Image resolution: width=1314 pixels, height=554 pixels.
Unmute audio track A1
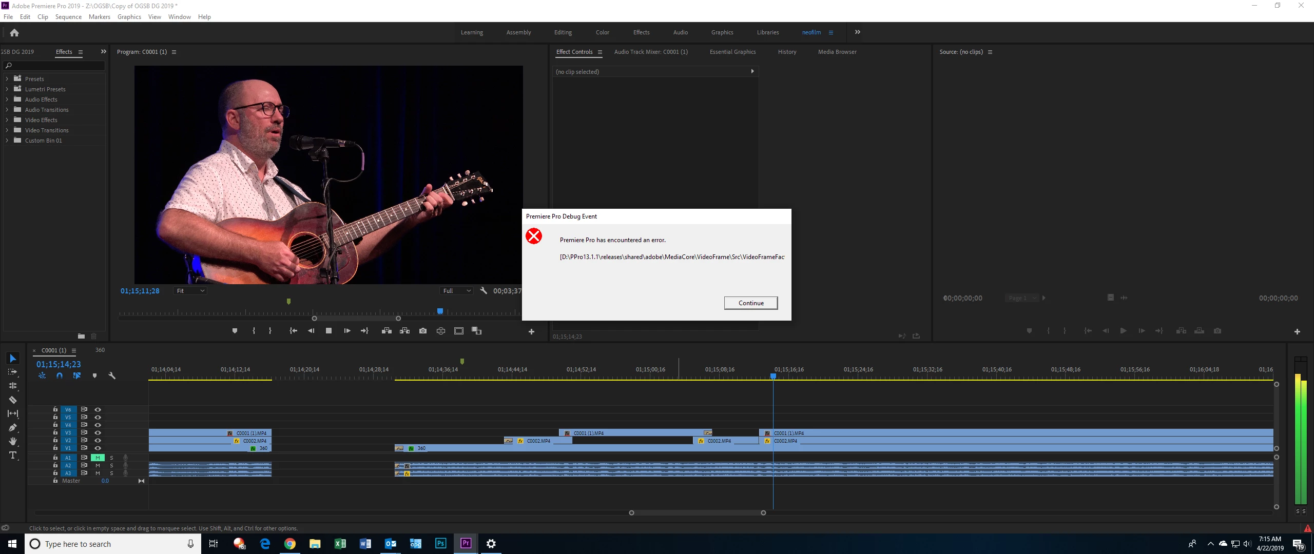point(98,458)
